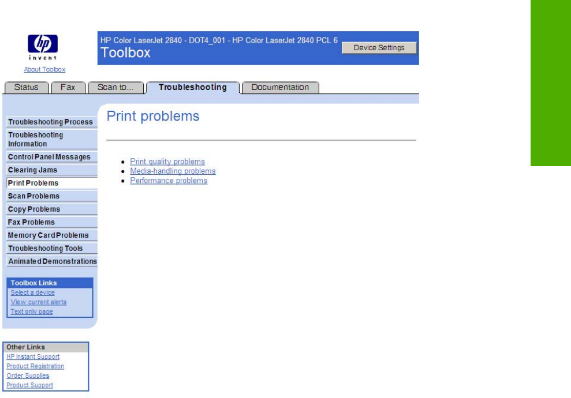Viewport: 571px width, 398px height.
Task: Open Troubleshooting Information sidebar item
Action: [52, 140]
